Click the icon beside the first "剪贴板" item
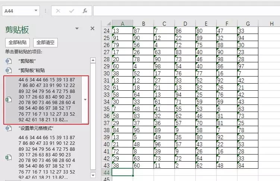280x181 pixels. [x=8, y=61]
